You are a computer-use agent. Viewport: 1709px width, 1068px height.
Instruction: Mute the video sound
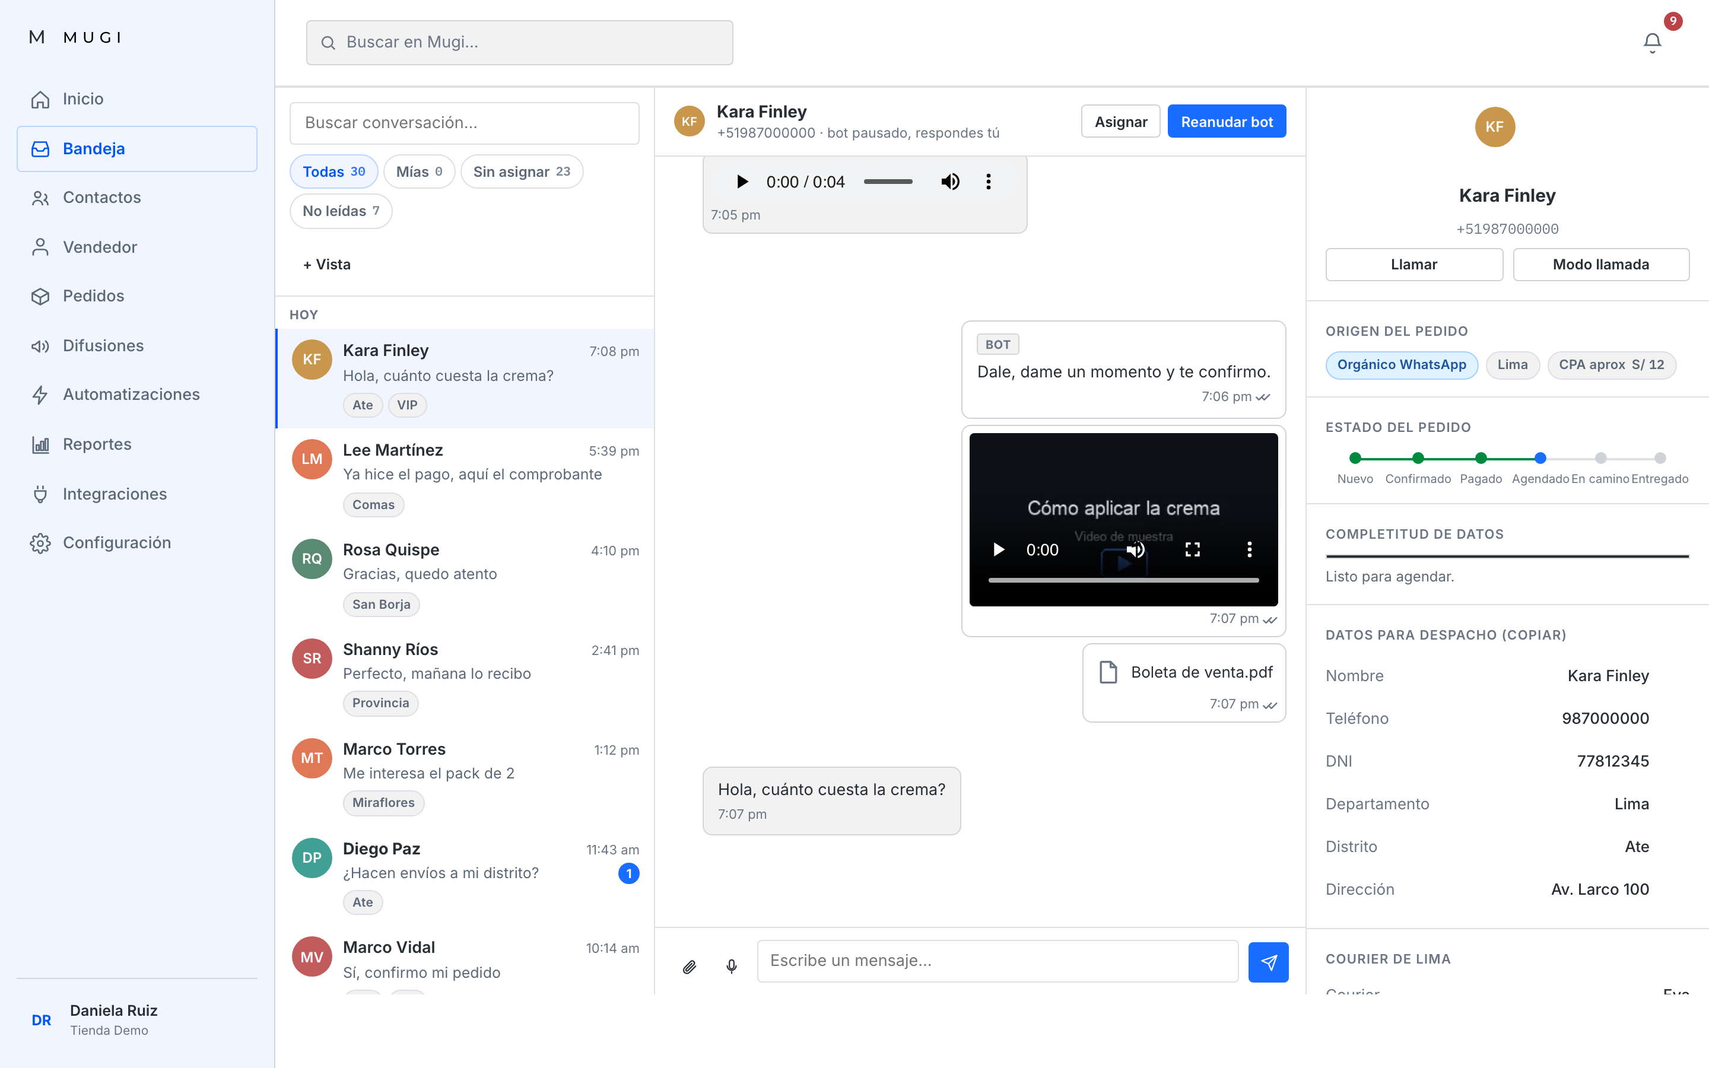coord(1135,549)
